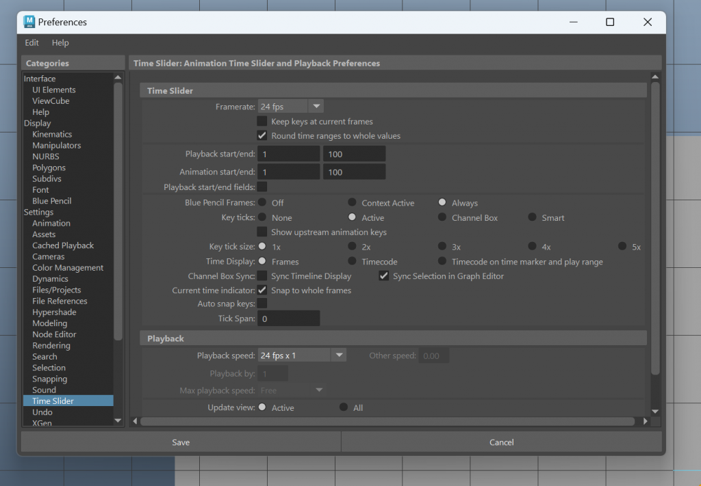The height and width of the screenshot is (486, 701).
Task: Set Key ticks to Smart
Action: pyautogui.click(x=532, y=217)
